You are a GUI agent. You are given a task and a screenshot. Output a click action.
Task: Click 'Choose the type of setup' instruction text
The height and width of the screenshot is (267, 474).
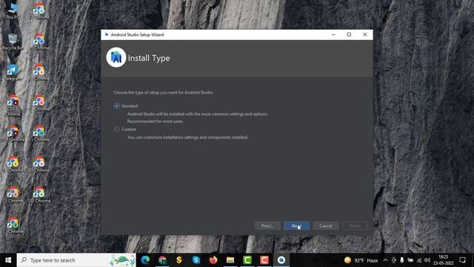163,92
